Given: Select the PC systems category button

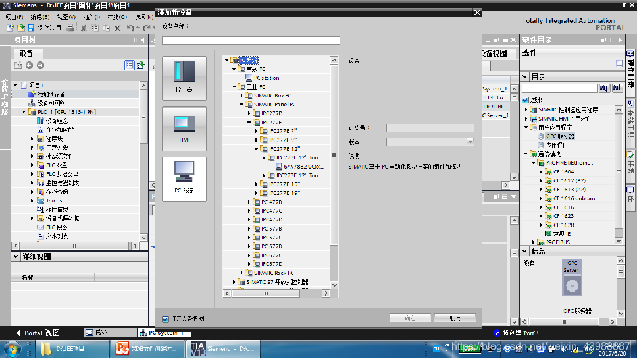Looking at the screenshot, I should pos(184,179).
